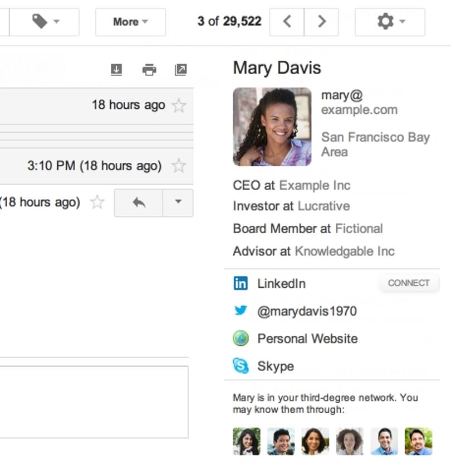Go to the newer conversation arrow
This screenshot has width=451, height=464.
pyautogui.click(x=287, y=22)
